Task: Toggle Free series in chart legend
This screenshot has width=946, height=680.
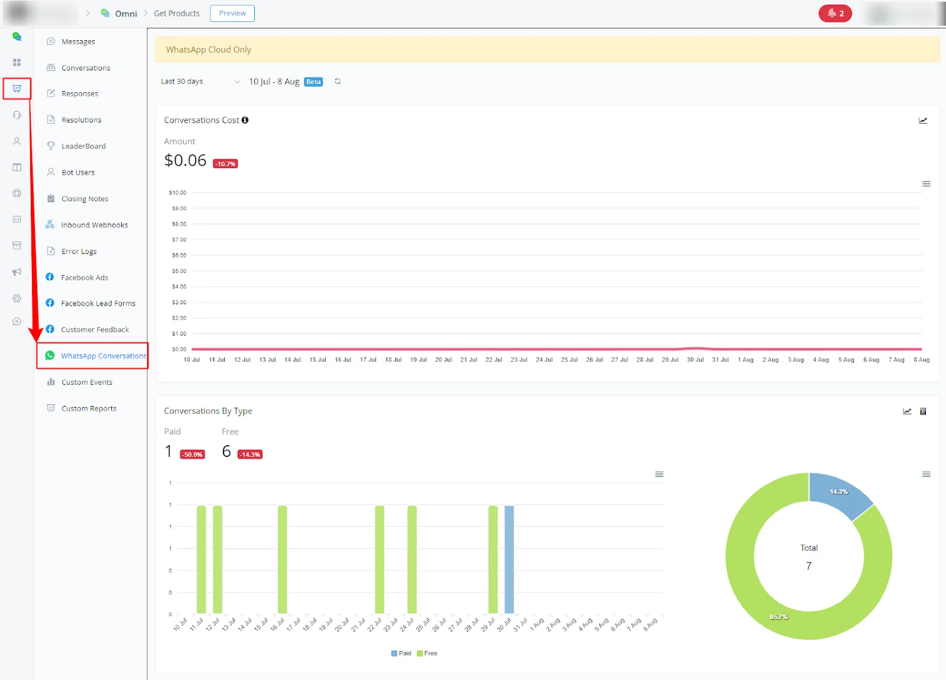Action: coord(427,653)
